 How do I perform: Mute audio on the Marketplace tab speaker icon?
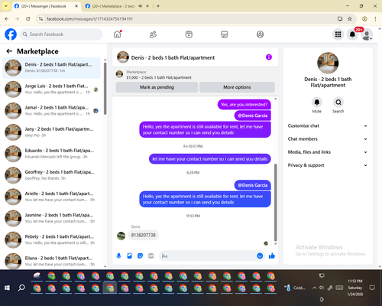pos(141,6)
